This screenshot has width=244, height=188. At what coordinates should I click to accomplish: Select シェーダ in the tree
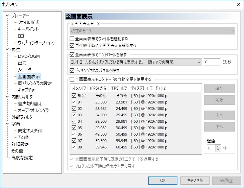[x=25, y=70]
